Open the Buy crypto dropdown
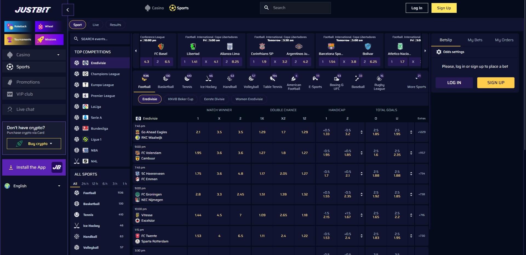This screenshot has width=526, height=255. click(x=34, y=143)
